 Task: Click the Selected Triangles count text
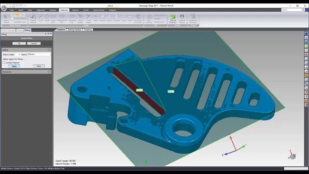pyautogui.click(x=66, y=164)
